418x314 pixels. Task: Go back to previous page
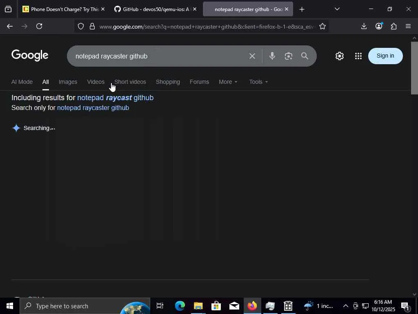pos(10,26)
